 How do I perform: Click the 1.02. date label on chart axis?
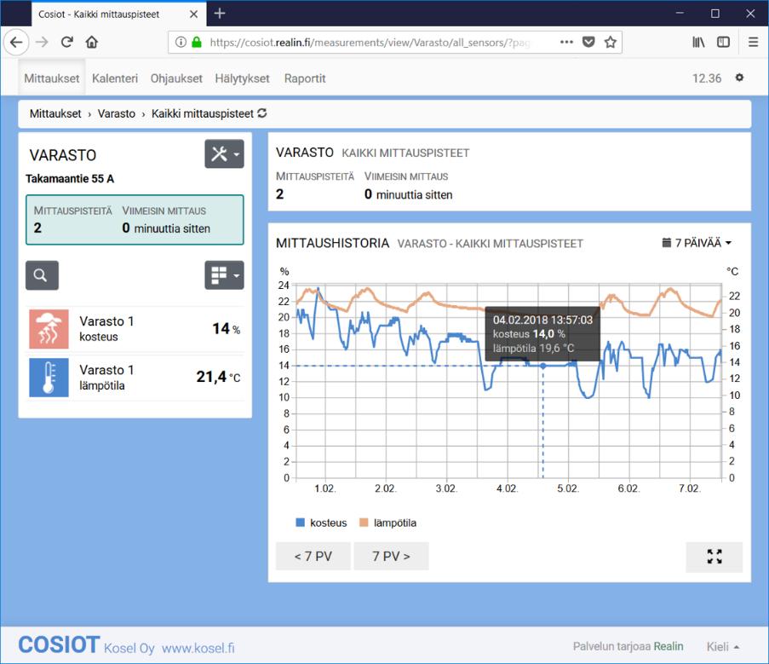[324, 488]
